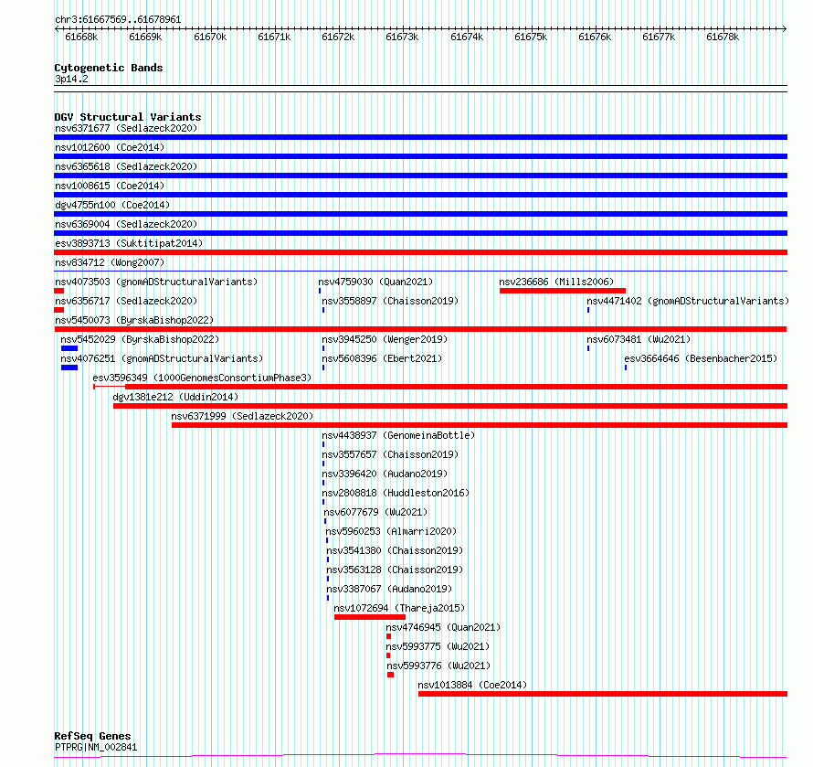Image resolution: width=813 pixels, height=767 pixels.
Task: Open nsv5993776 (Wu2021) label
Action: coord(438,666)
